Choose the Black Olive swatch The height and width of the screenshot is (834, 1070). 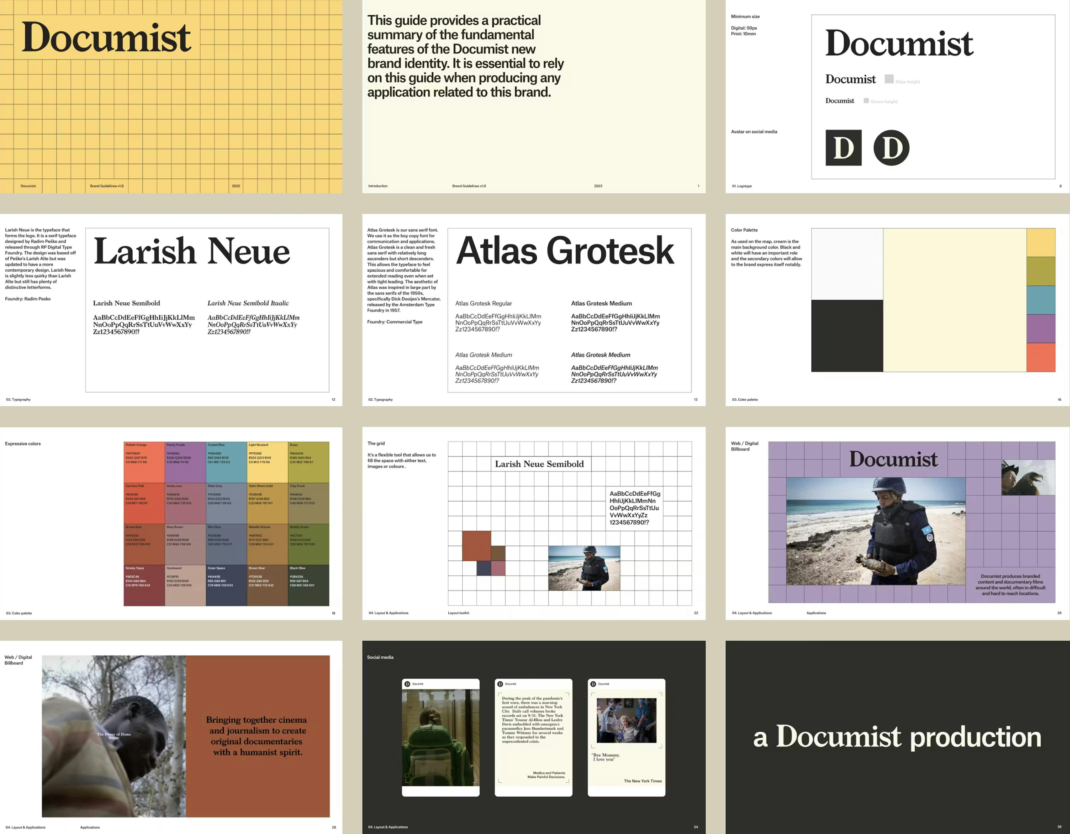click(309, 585)
